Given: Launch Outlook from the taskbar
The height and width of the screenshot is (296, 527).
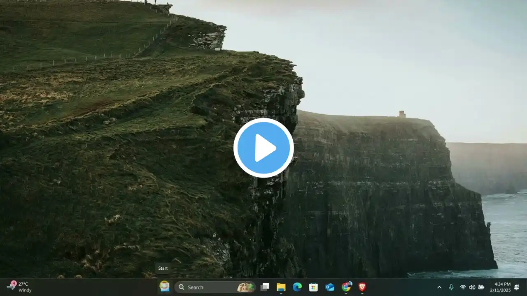Looking at the screenshot, I should (x=330, y=287).
